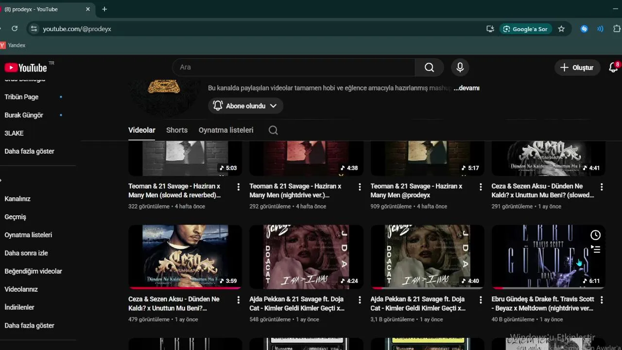
Task: Open Teoman Haziran nightdrive ver. title
Action: pyautogui.click(x=295, y=191)
